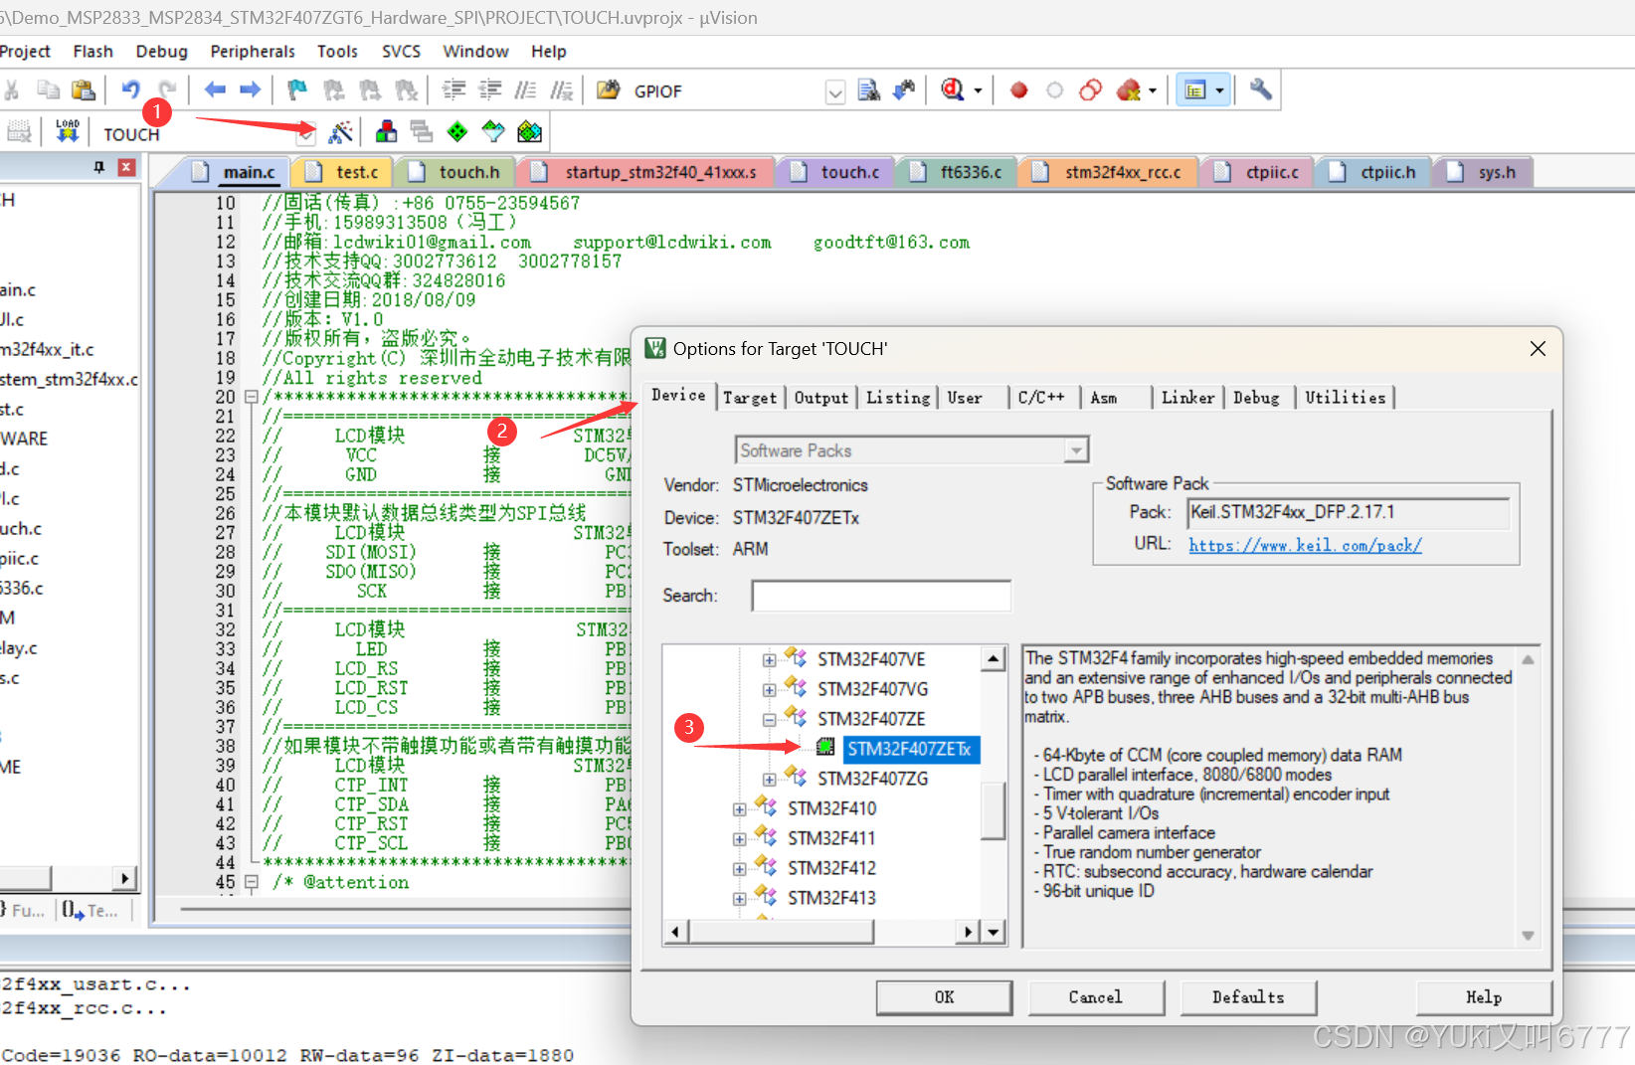The height and width of the screenshot is (1065, 1635).
Task: Collapse code fold at line 20
Action: (x=252, y=397)
